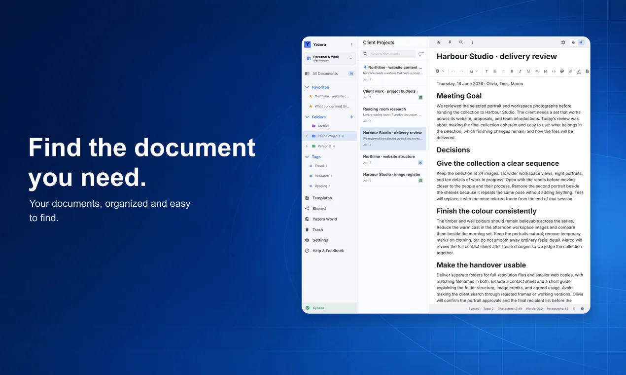Open the AI dropdown in the toolbar

(x=473, y=72)
